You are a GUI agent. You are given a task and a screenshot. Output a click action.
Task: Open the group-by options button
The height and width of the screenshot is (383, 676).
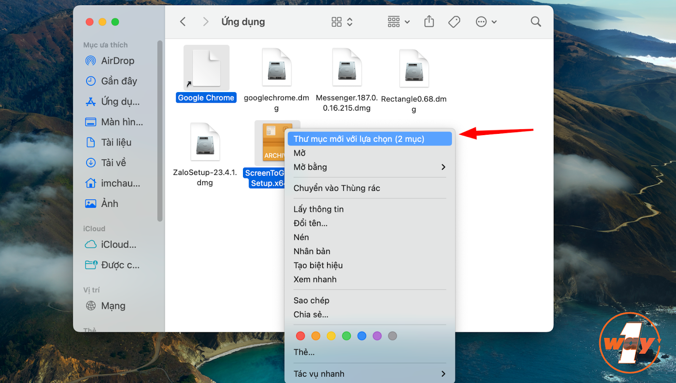(x=398, y=22)
